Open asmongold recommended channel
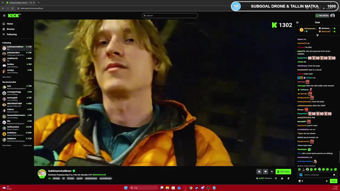Screen dimensions: 340x191 click(x=17, y=99)
